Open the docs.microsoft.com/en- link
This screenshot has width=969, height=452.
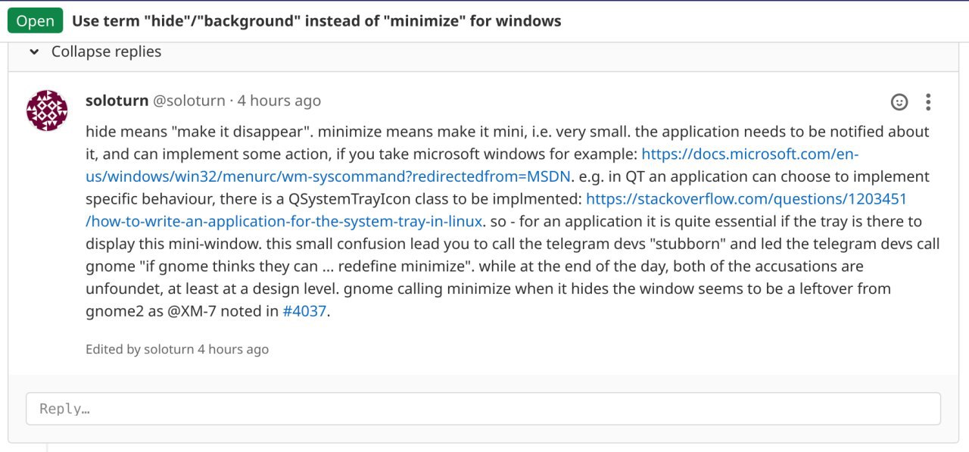click(x=750, y=154)
